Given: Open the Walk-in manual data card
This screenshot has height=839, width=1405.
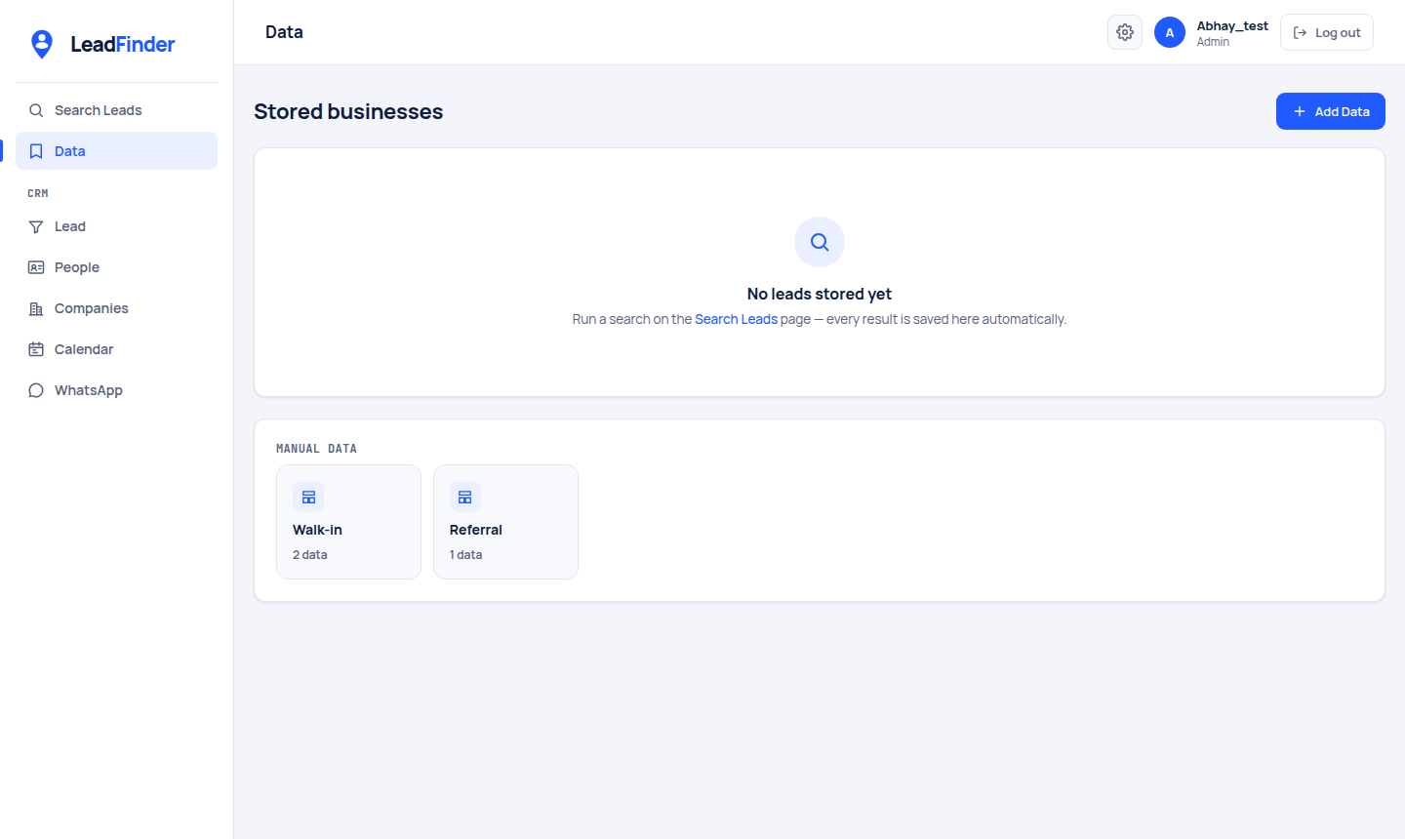Looking at the screenshot, I should (x=348, y=522).
